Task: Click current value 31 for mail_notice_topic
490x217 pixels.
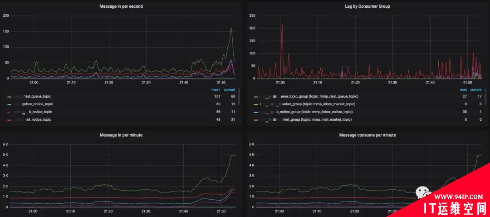Action: pyautogui.click(x=233, y=119)
